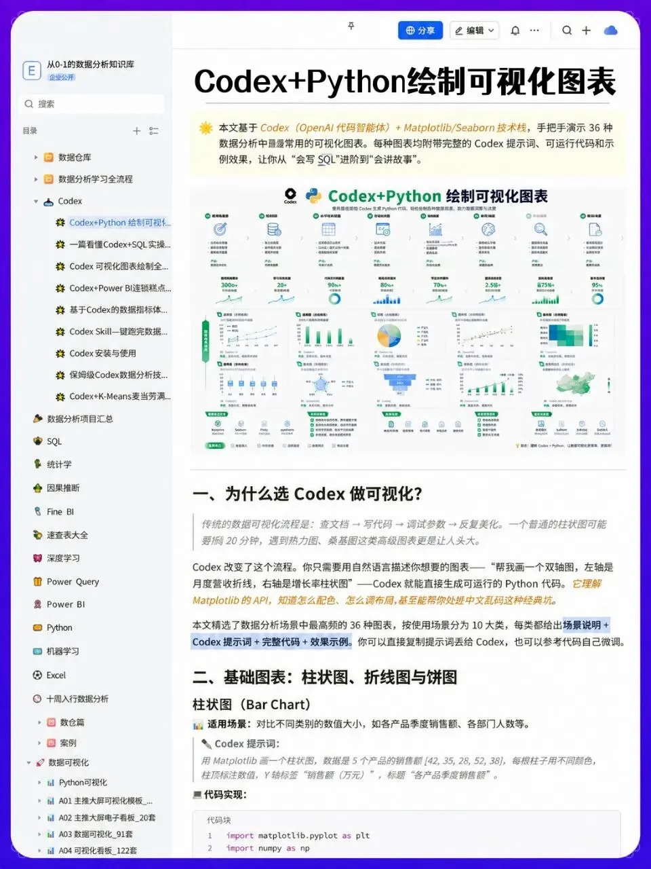Expand A01 主推大屏可视化模板

point(39,801)
